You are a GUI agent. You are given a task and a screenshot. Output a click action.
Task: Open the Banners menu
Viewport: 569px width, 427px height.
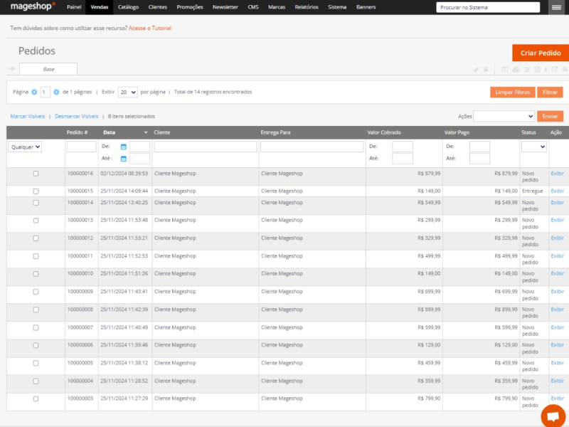tap(366, 7)
